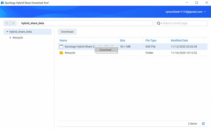Select hybrid_share_beta in the folder tree
This screenshot has width=211, height=129.
coord(21,32)
